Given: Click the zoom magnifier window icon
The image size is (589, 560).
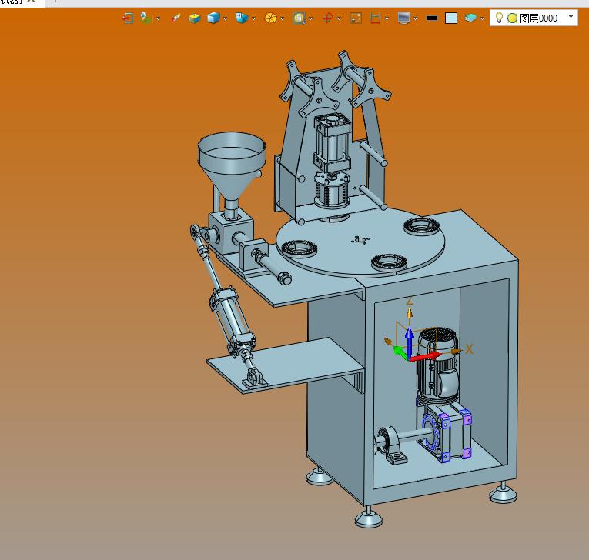Looking at the screenshot, I should pyautogui.click(x=299, y=18).
